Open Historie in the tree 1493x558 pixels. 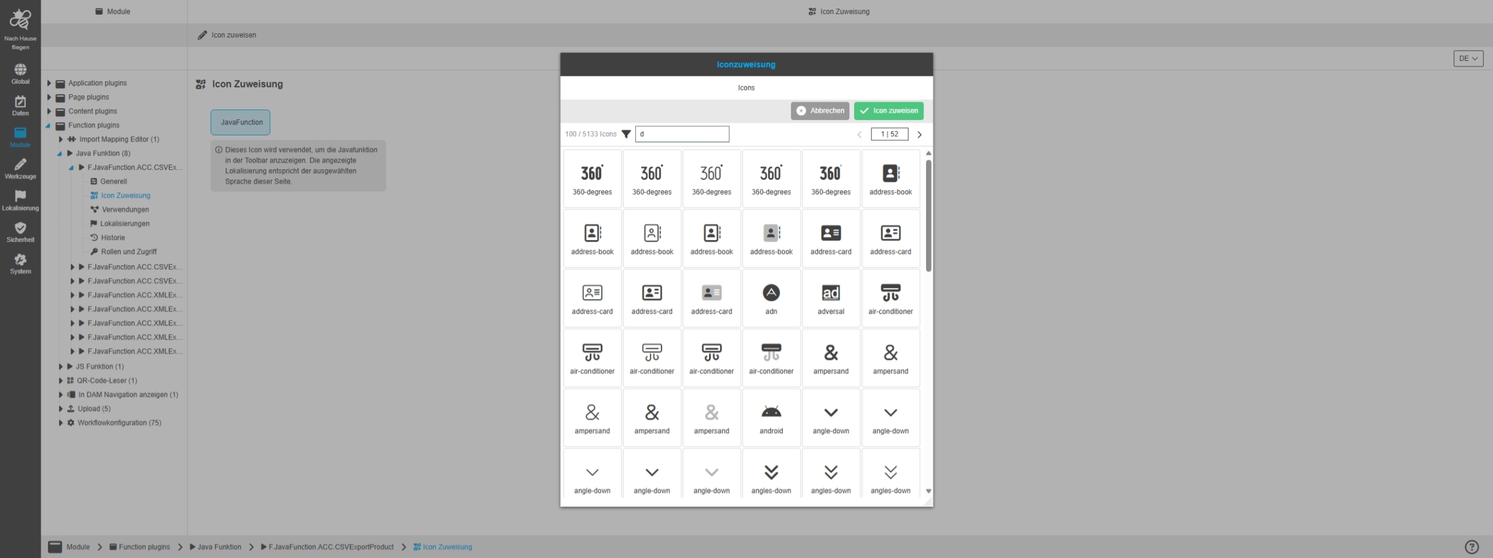click(x=113, y=238)
